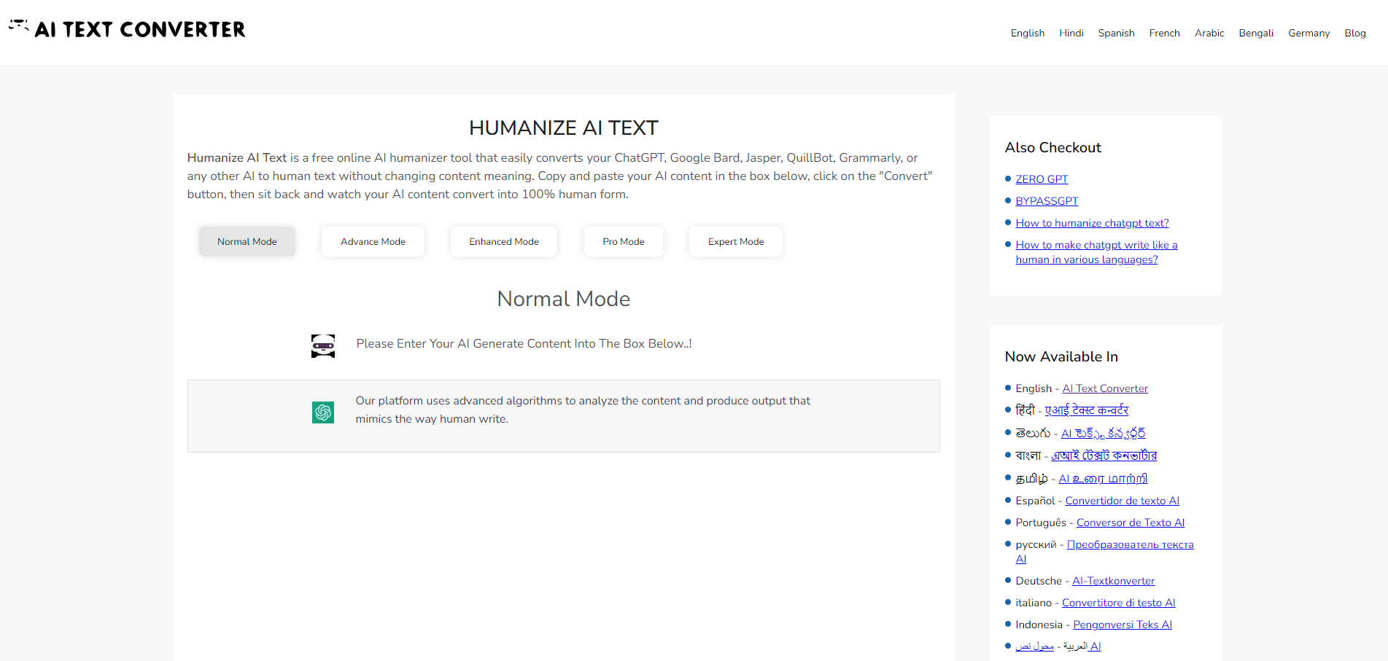Open the English nav link
Image resolution: width=1388 pixels, height=661 pixels.
[x=1028, y=33]
